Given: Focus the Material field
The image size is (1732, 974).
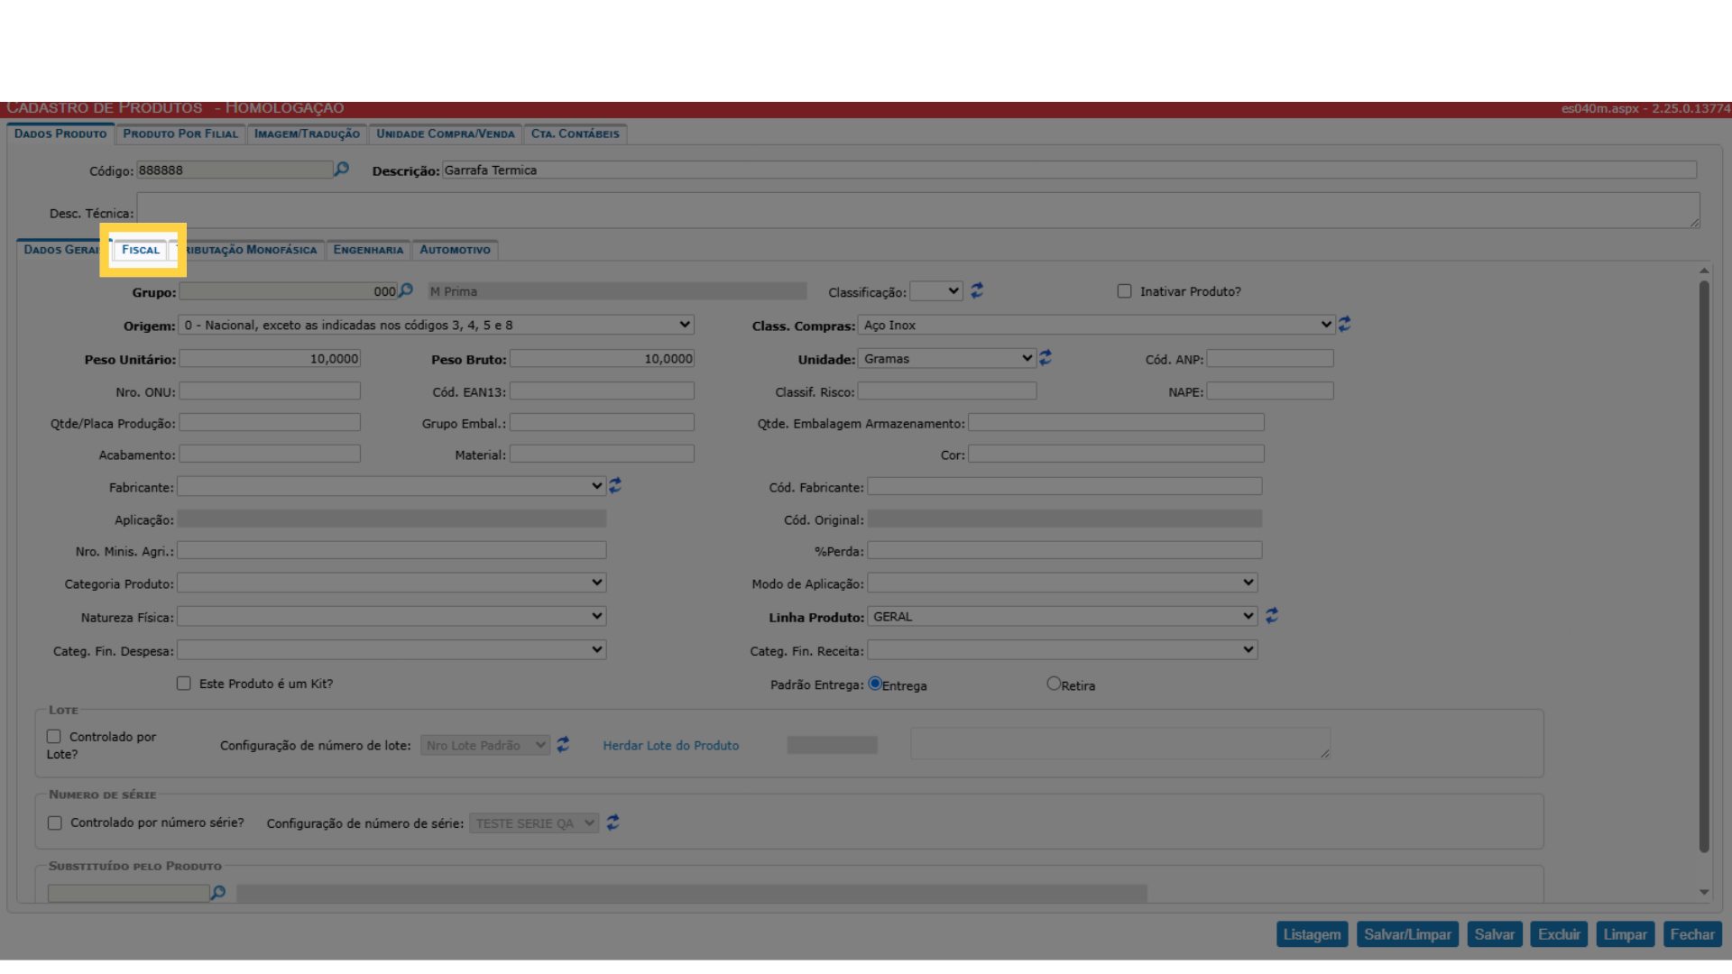Looking at the screenshot, I should coord(602,454).
